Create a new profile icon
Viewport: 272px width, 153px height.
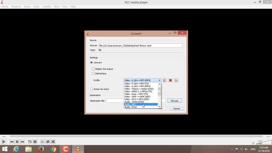pos(176,80)
